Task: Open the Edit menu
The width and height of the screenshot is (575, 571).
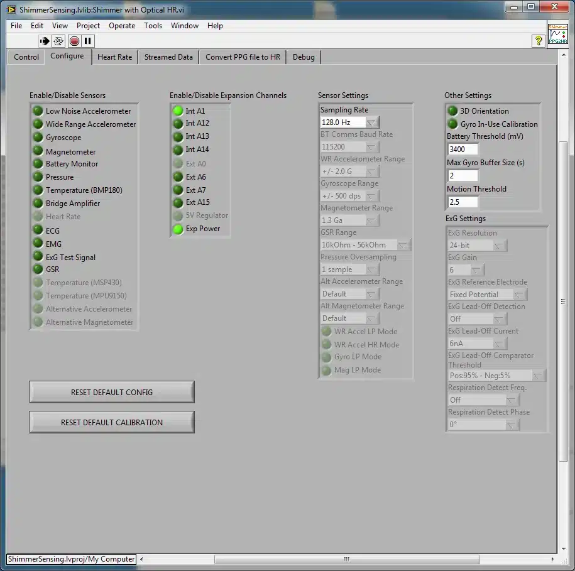Action: tap(37, 26)
